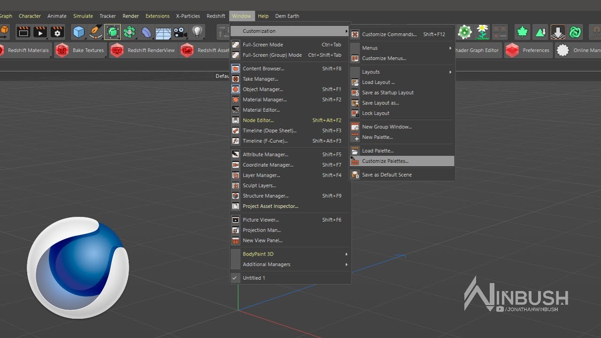This screenshot has height=338, width=601.
Task: Open Redshift Shader Graph Editor button
Action: [x=477, y=50]
